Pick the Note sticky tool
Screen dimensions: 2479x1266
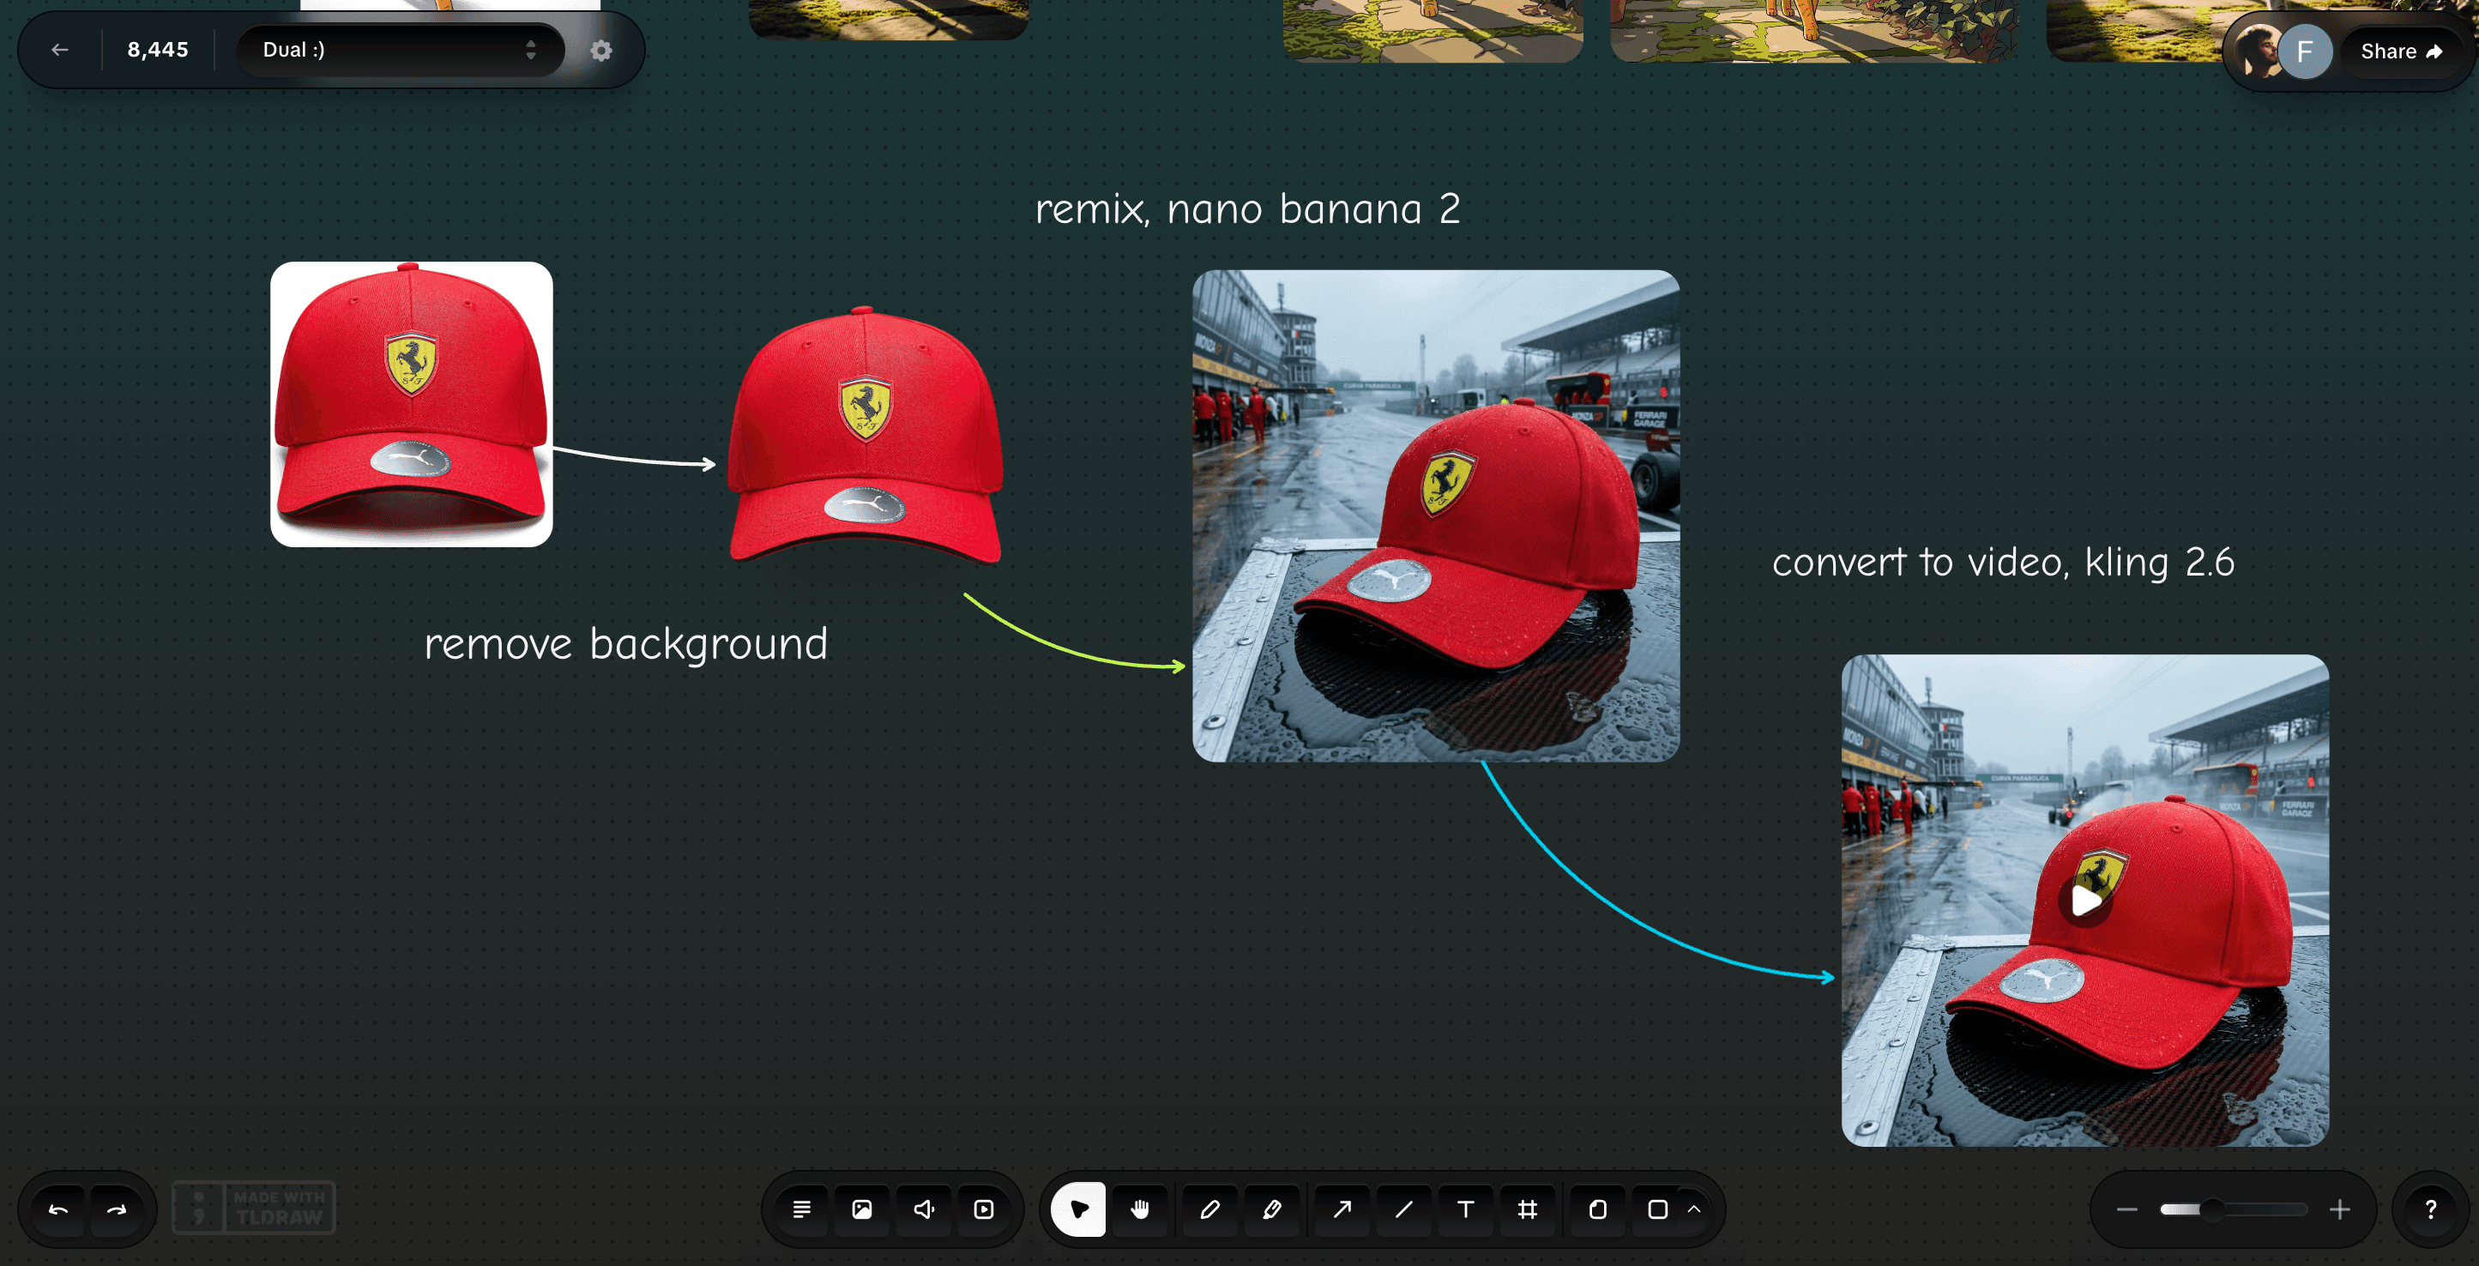tap(1597, 1209)
